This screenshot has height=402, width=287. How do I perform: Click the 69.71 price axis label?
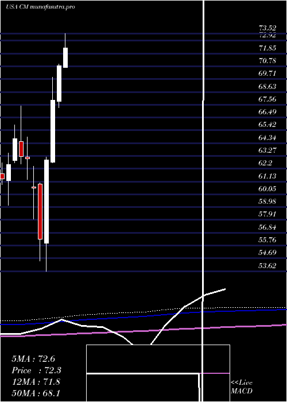(x=267, y=74)
